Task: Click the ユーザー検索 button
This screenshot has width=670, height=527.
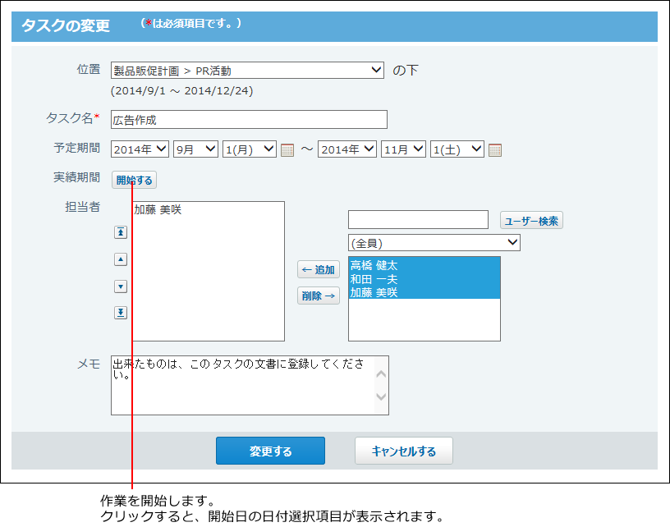Action: [x=531, y=220]
